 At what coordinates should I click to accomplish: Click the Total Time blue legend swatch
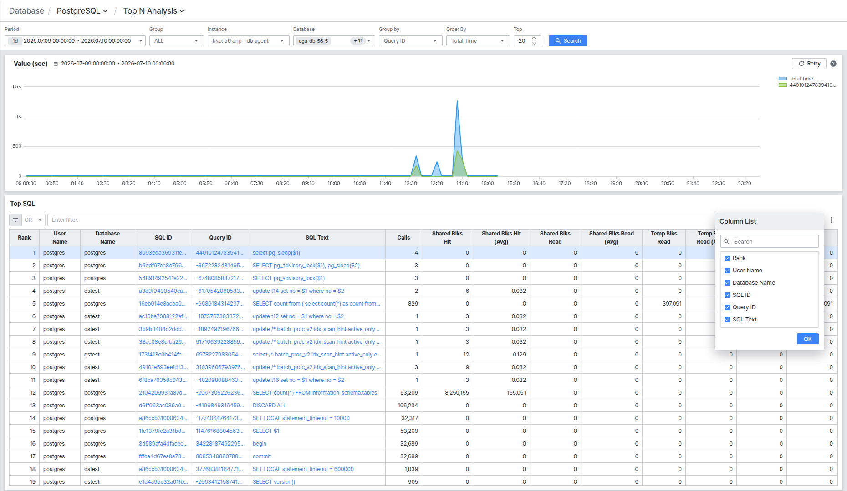(783, 79)
